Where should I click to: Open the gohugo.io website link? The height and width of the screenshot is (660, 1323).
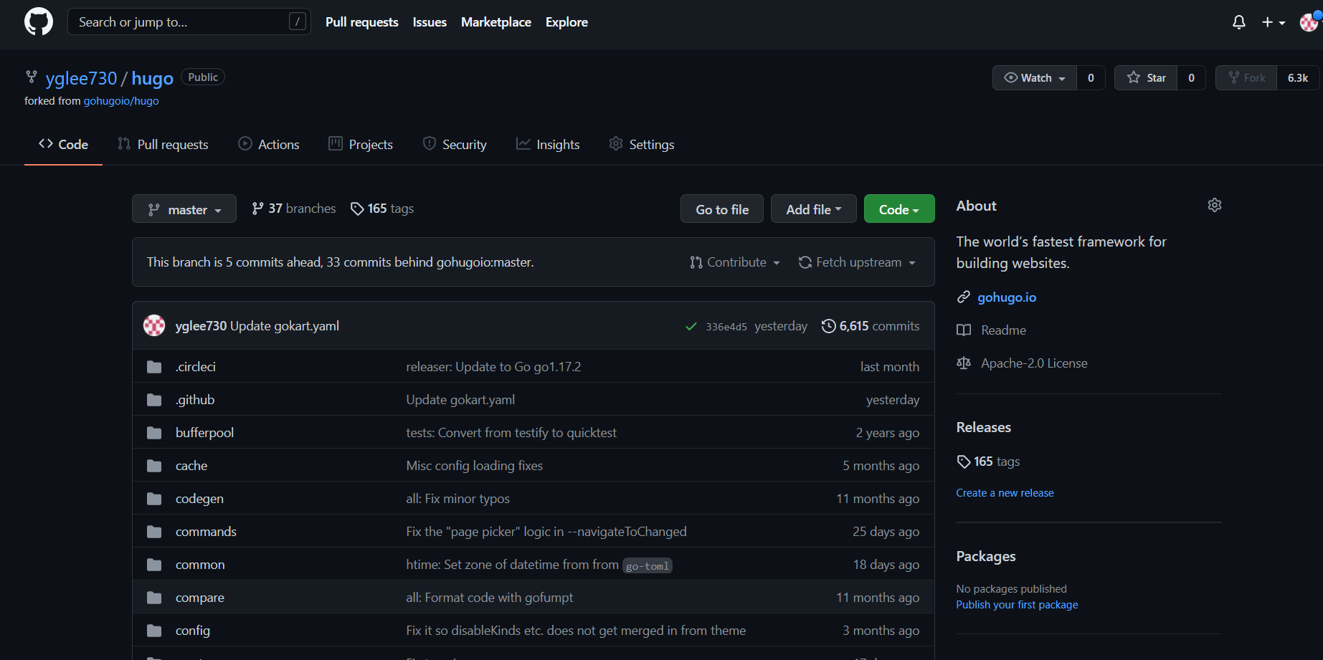point(1007,297)
